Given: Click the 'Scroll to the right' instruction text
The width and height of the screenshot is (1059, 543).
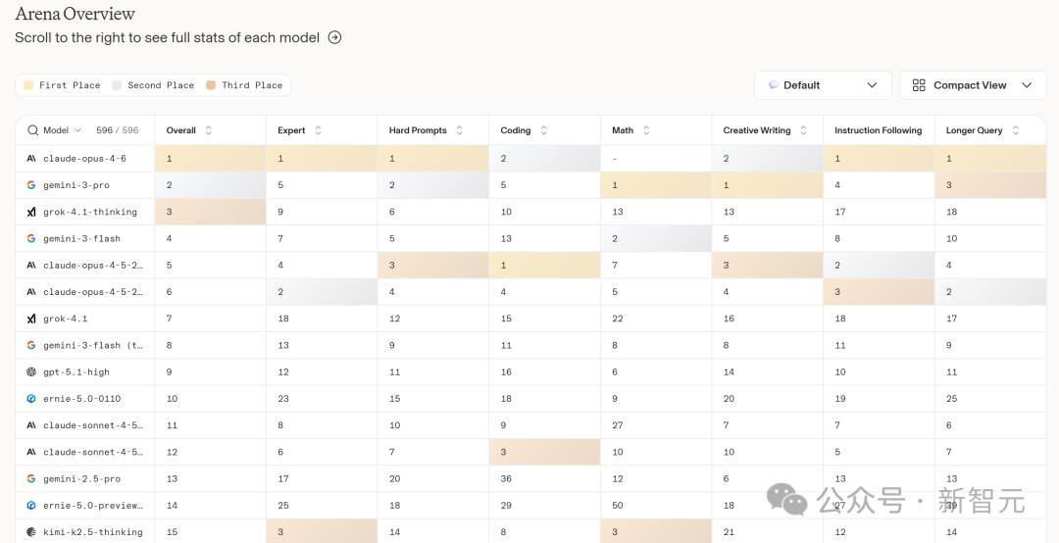Looking at the screenshot, I should [167, 38].
